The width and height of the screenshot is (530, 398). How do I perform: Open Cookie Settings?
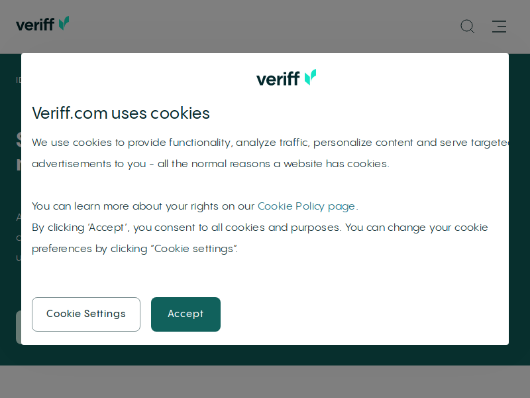click(x=86, y=314)
